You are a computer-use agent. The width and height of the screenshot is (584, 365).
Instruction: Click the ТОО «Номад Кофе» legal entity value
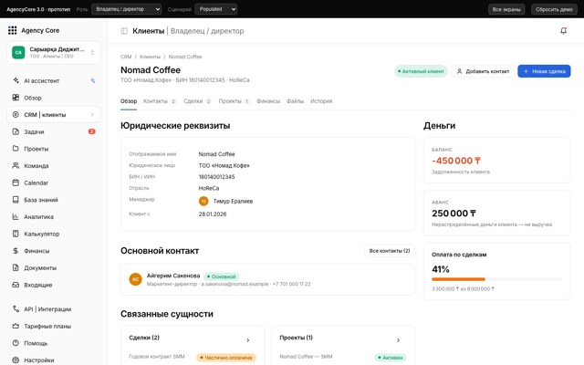(x=224, y=165)
